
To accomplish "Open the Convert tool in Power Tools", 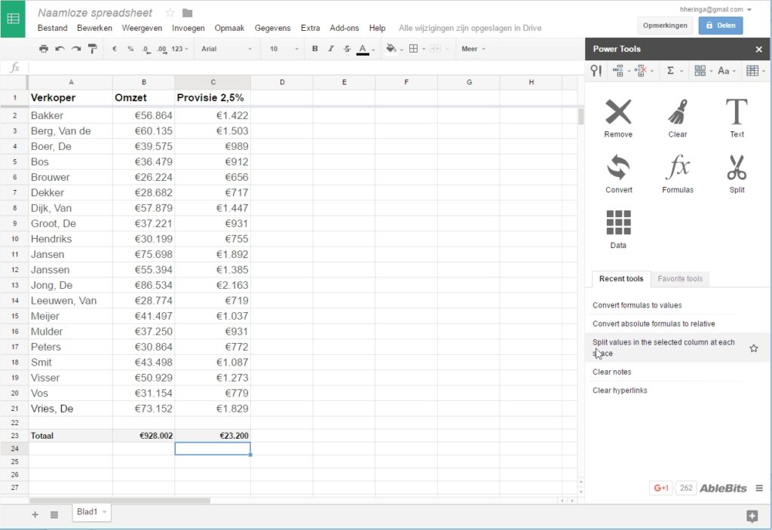I will (x=618, y=172).
